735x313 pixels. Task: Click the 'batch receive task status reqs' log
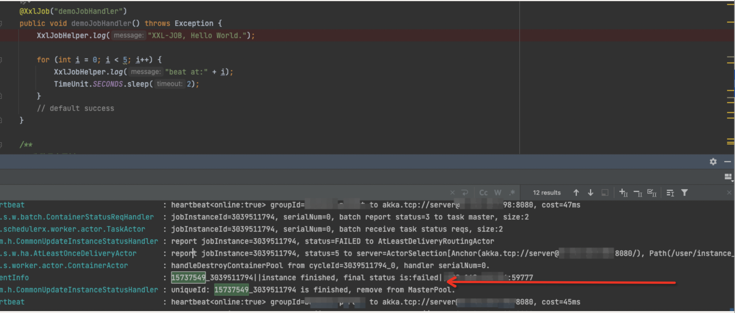coord(337,229)
